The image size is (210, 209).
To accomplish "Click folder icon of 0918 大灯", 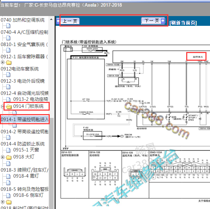I will click(x=9, y=157).
